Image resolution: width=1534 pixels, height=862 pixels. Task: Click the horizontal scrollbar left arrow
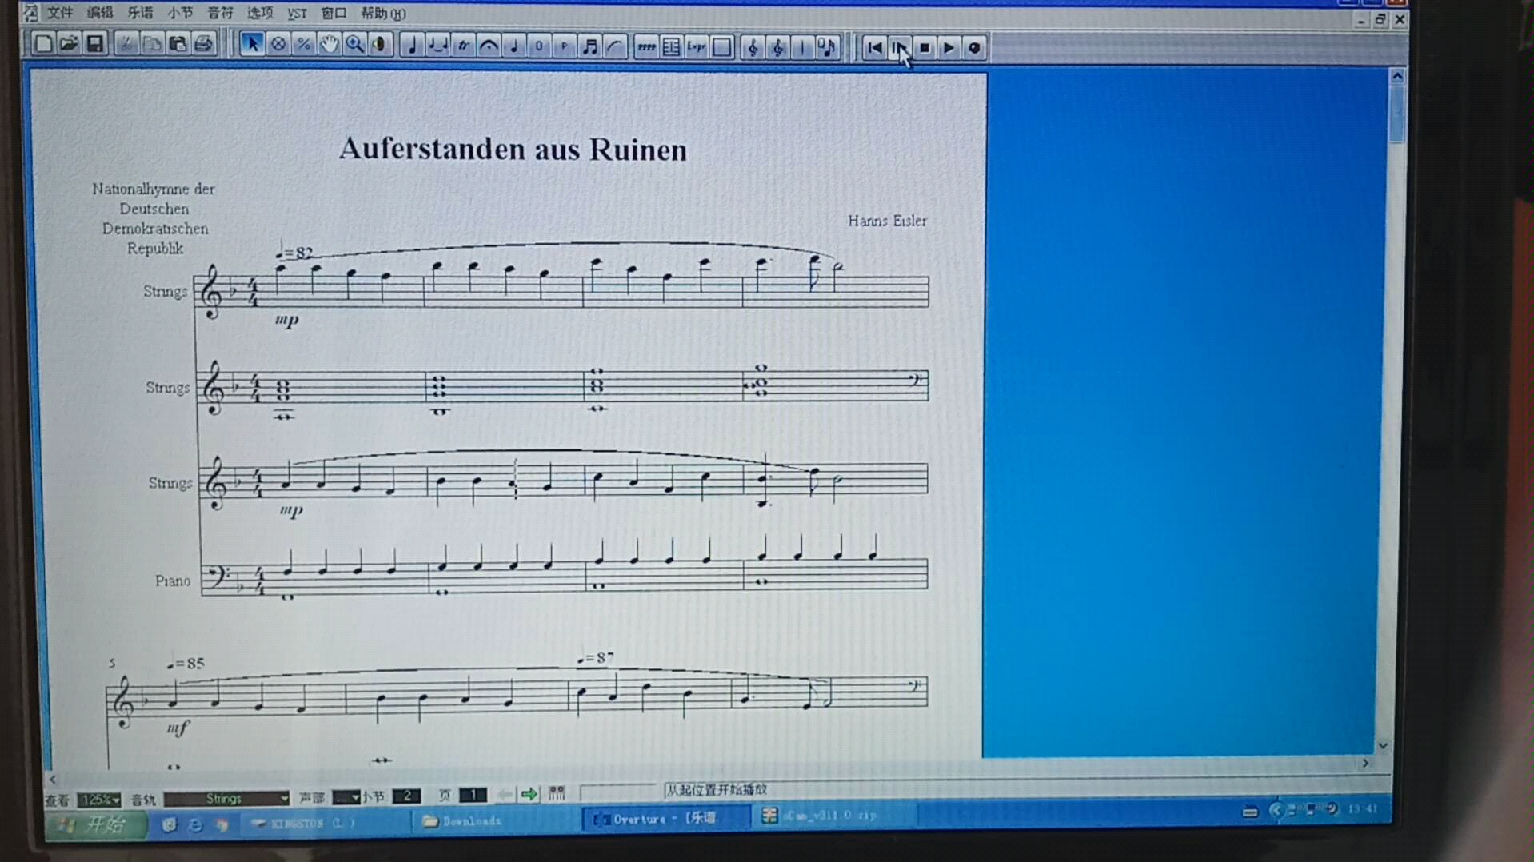[53, 779]
